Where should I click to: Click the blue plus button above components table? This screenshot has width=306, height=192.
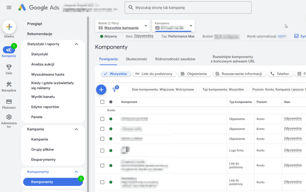[x=101, y=90]
